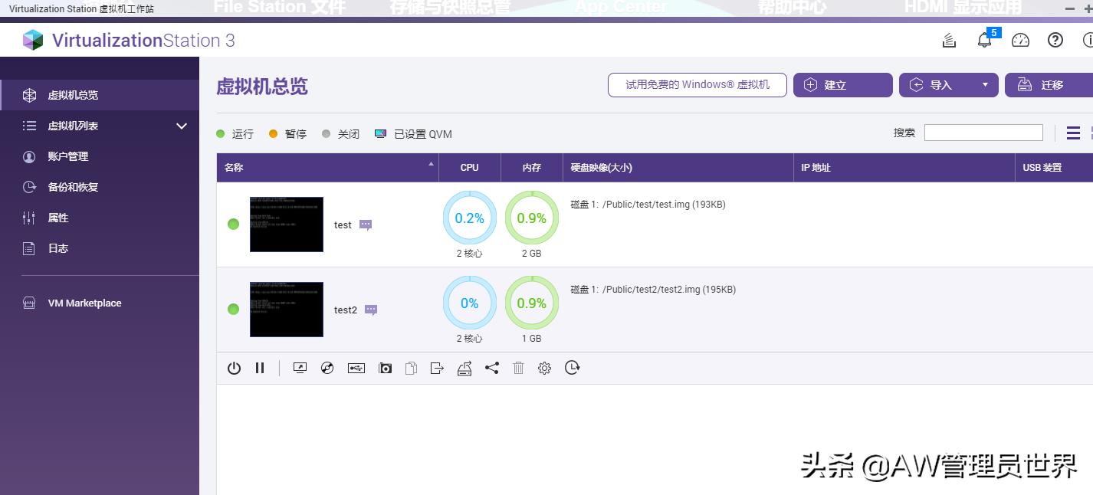This screenshot has height=495, width=1093.
Task: Go to 账户管理 in the sidebar
Action: [x=68, y=156]
